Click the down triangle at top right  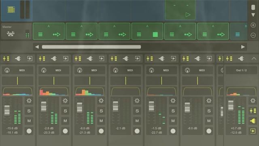pos(253,15)
